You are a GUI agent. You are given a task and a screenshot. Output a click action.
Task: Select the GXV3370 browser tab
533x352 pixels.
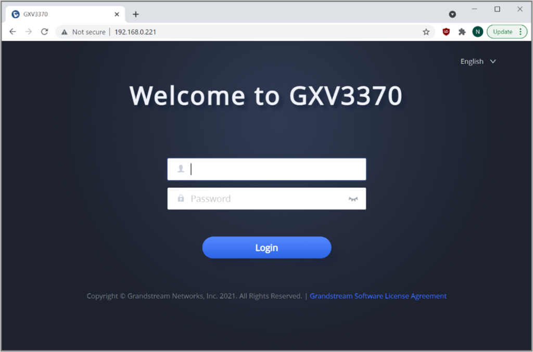[x=65, y=14]
